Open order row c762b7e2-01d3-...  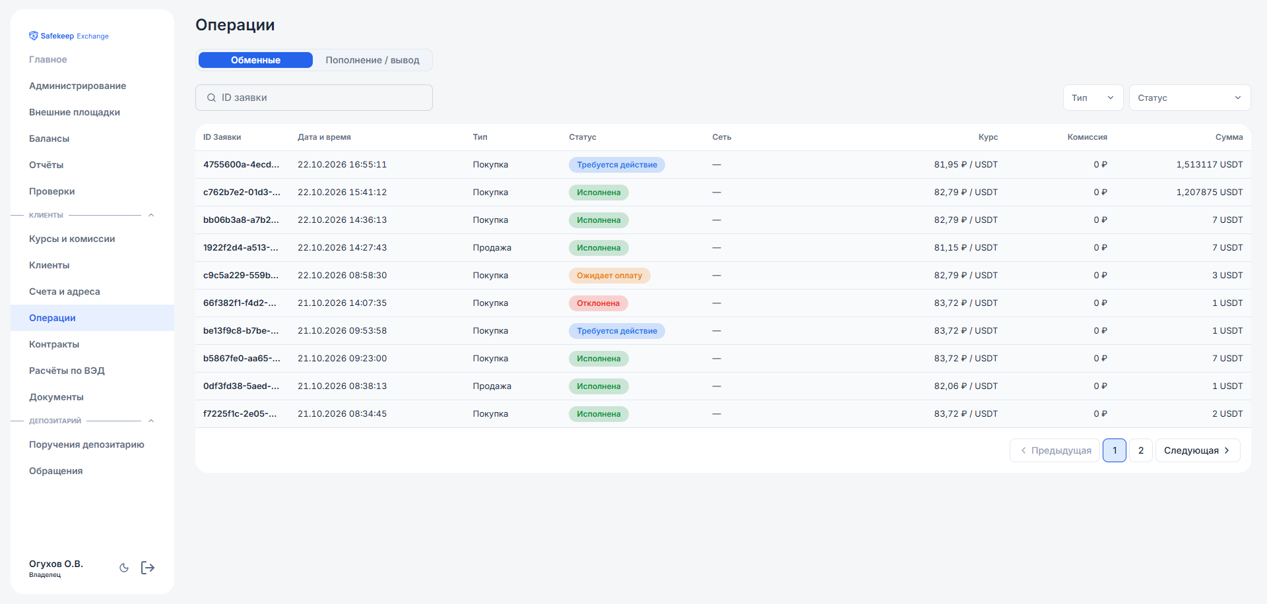723,193
